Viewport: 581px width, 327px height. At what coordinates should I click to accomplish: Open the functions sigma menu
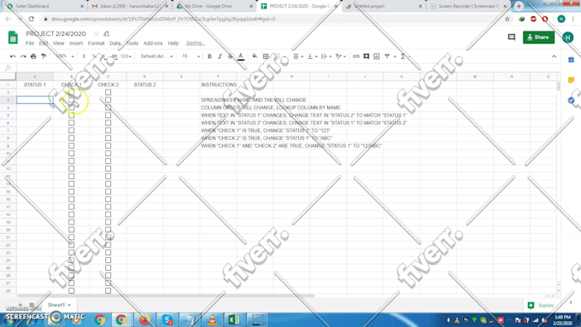[x=402, y=56]
